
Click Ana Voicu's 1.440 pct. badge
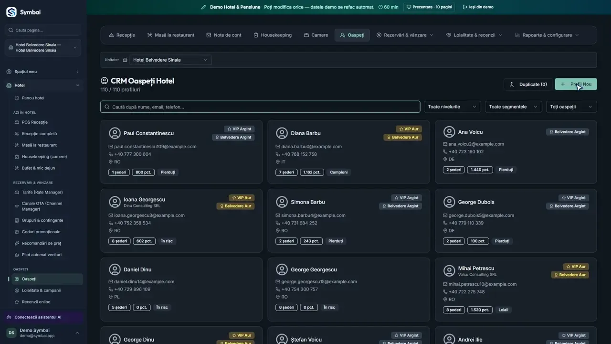point(480,170)
